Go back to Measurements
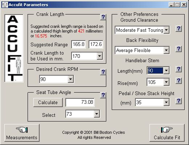Viewport: 189px width, 145px height. pyautogui.click(x=22, y=133)
